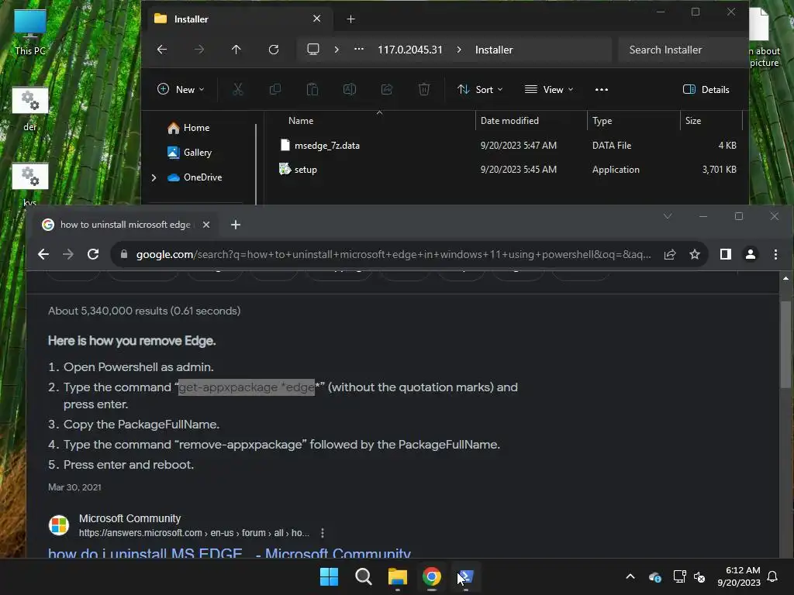
Task: Click the Paste clipboard icon in Explorer
Action: [x=312, y=90]
